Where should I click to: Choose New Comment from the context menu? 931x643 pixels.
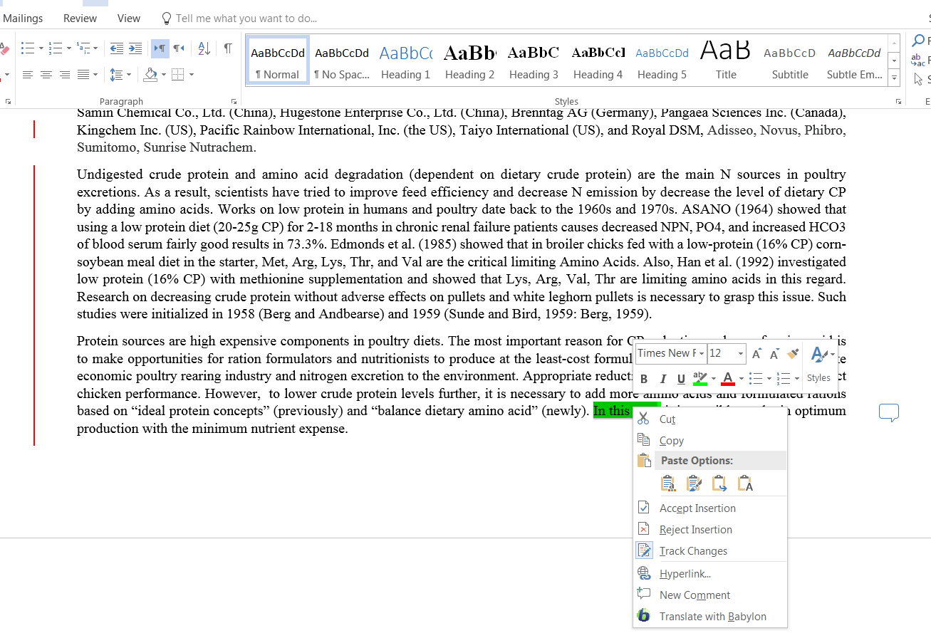tap(710, 595)
